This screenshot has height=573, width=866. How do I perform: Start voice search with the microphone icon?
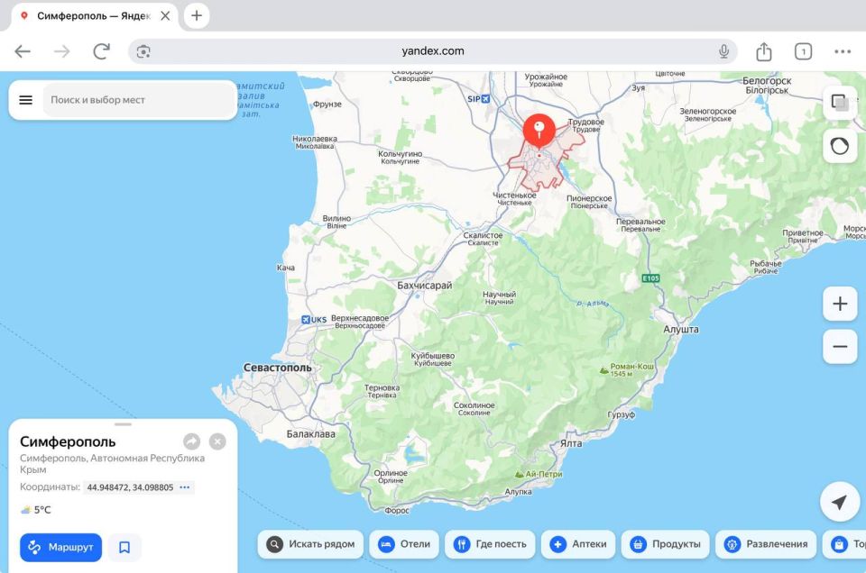724,51
